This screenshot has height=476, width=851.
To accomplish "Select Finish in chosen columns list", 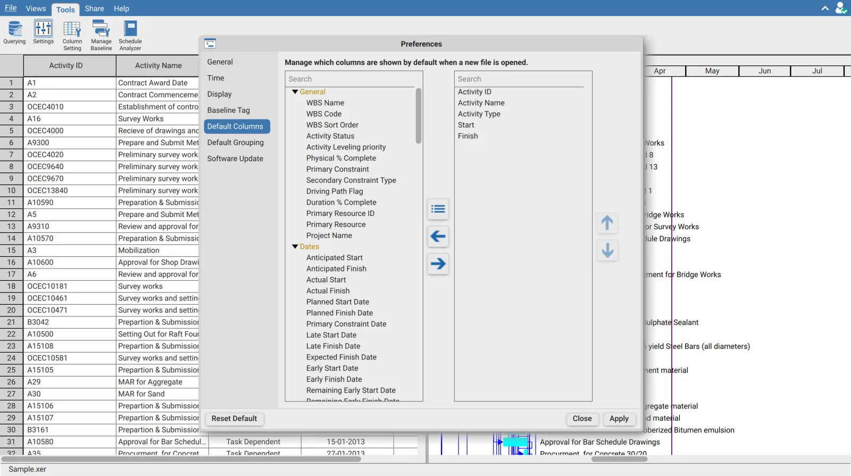I will click(x=468, y=136).
